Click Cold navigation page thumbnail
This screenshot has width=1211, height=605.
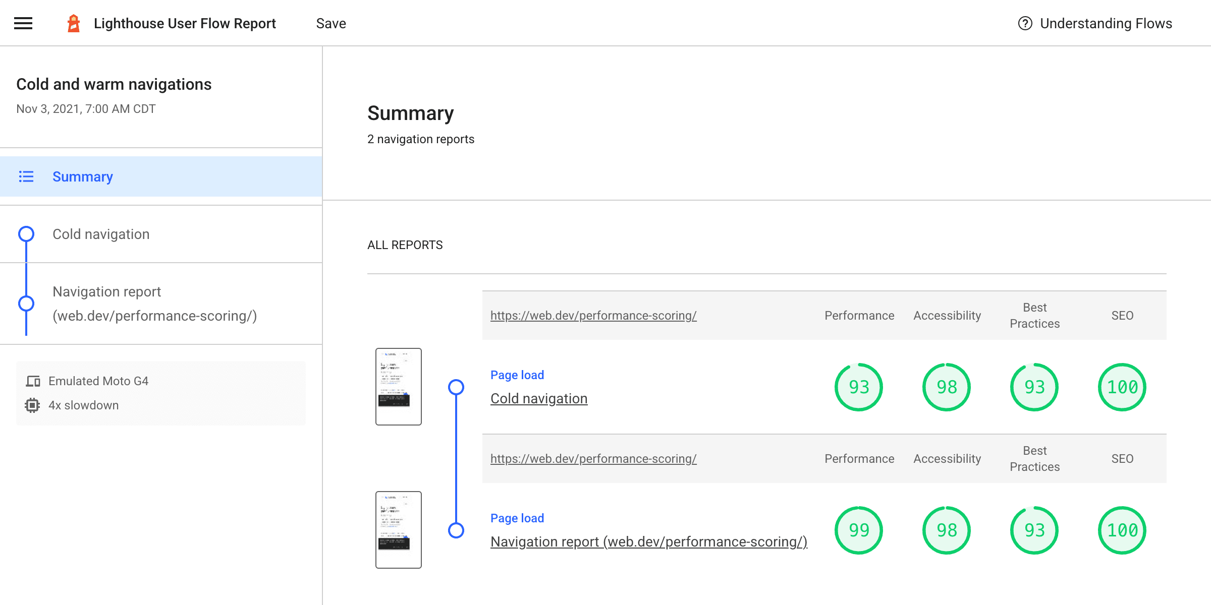click(399, 387)
